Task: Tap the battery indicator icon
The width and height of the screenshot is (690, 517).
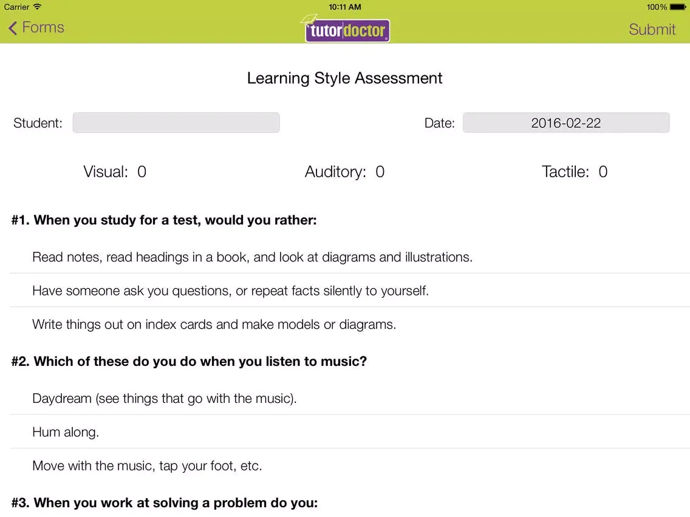Action: pyautogui.click(x=678, y=7)
